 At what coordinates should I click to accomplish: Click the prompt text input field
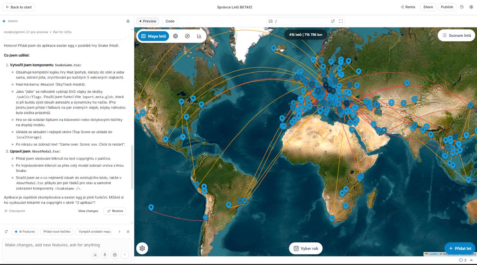click(x=60, y=245)
